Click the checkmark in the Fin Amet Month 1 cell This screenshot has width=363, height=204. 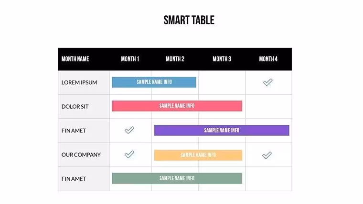[129, 130]
